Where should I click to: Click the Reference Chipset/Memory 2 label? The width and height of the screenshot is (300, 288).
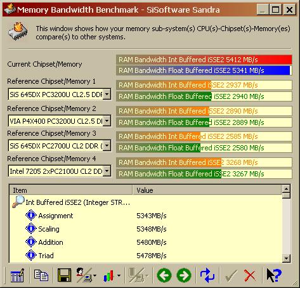(51, 108)
